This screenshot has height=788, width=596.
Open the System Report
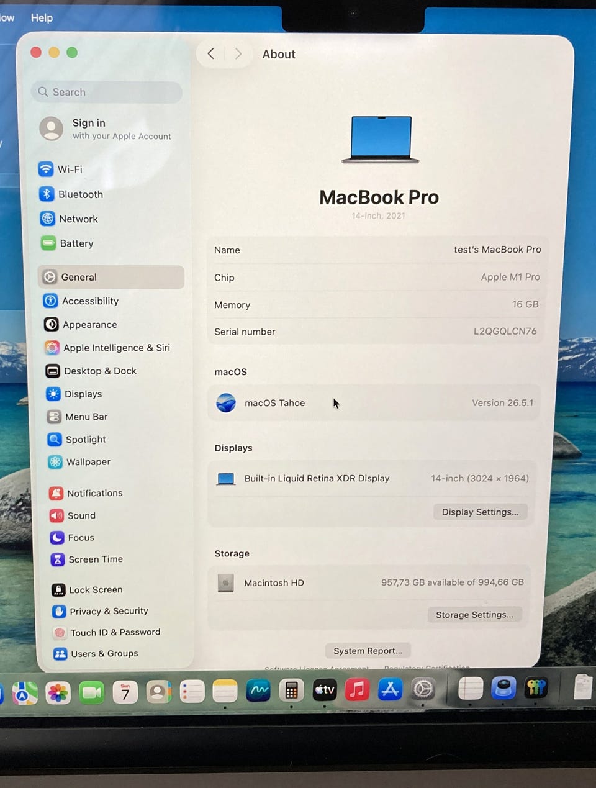[x=368, y=651]
